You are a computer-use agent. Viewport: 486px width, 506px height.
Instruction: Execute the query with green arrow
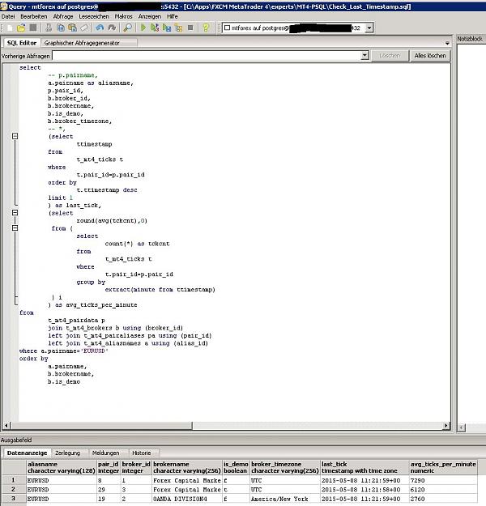click(143, 28)
